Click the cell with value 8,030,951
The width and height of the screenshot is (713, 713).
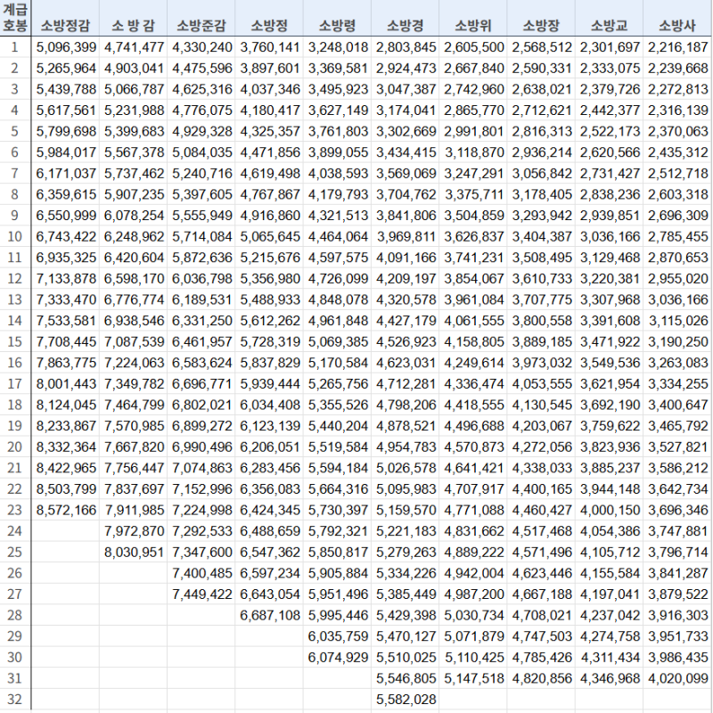[133, 552]
